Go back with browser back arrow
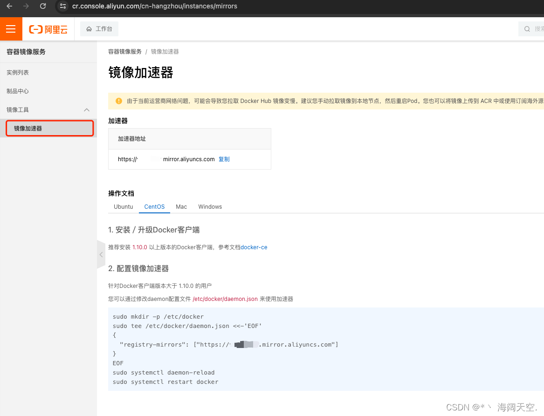544x416 pixels. click(x=9, y=6)
